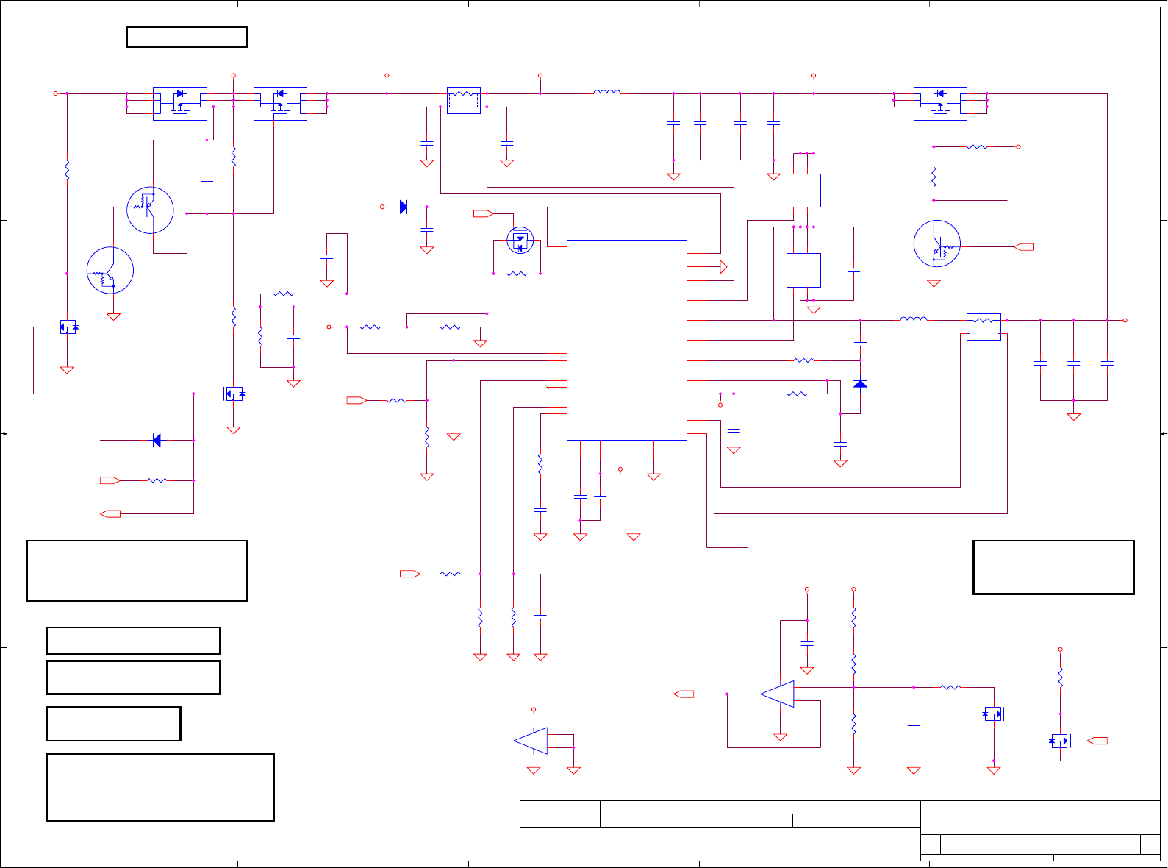Image resolution: width=1168 pixels, height=868 pixels.
Task: Select the sense resistor box after the output inductor
Action: click(984, 327)
